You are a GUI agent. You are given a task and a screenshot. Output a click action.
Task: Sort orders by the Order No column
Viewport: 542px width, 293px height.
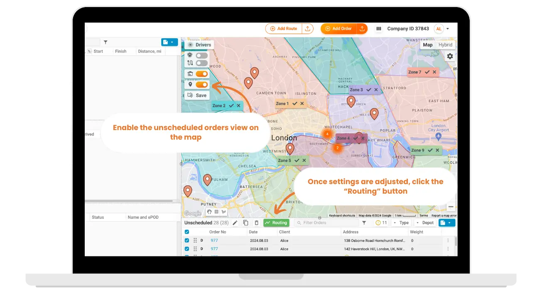tap(218, 232)
